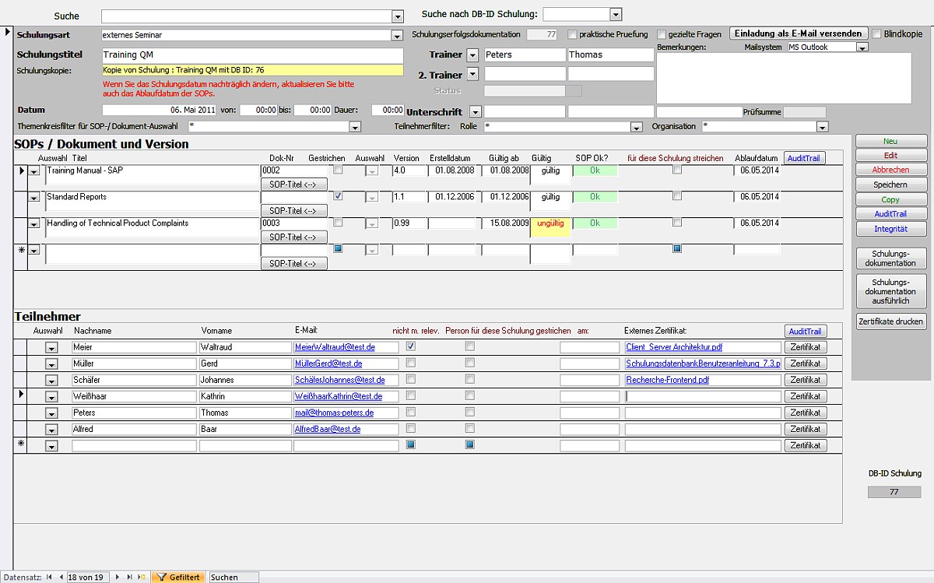Open the Organisation filter dropdown
The width and height of the screenshot is (934, 583).
coord(823,127)
